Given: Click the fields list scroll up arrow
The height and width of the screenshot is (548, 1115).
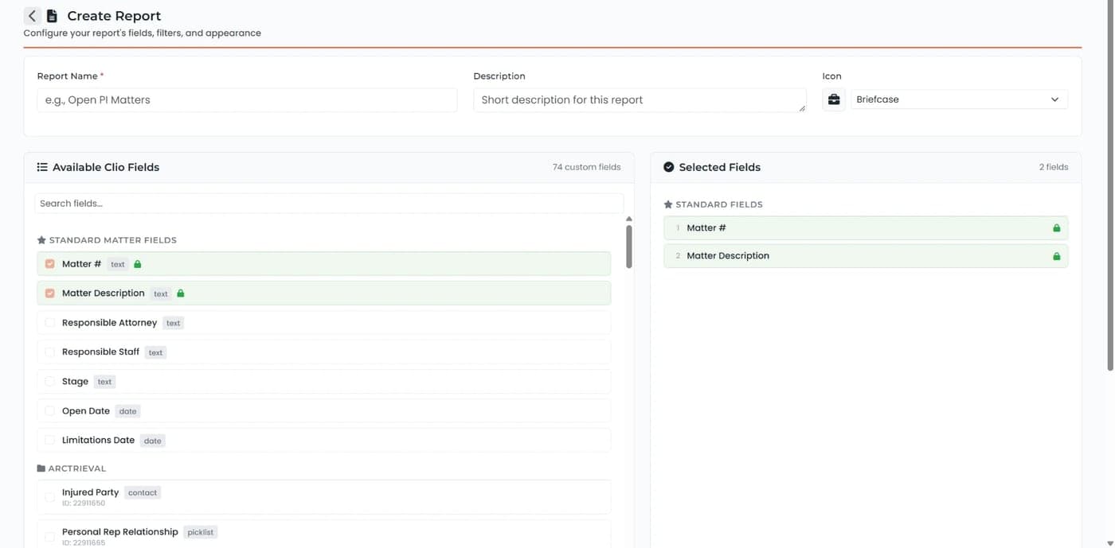Looking at the screenshot, I should [629, 219].
